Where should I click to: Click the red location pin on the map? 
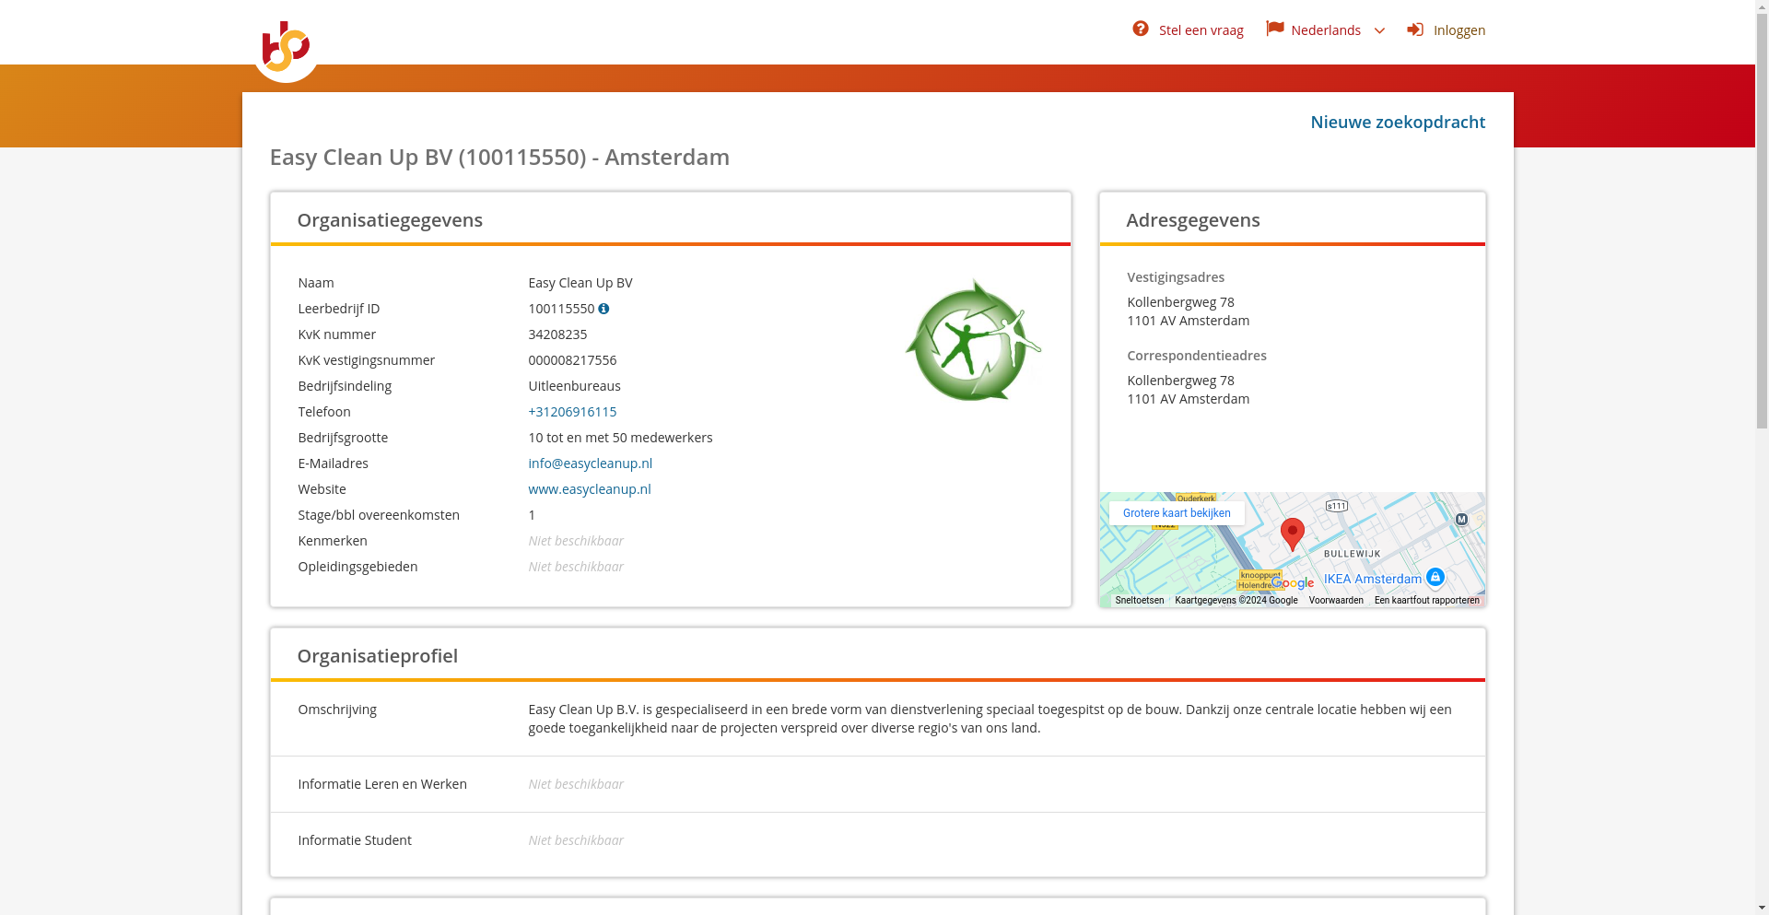pos(1293,534)
